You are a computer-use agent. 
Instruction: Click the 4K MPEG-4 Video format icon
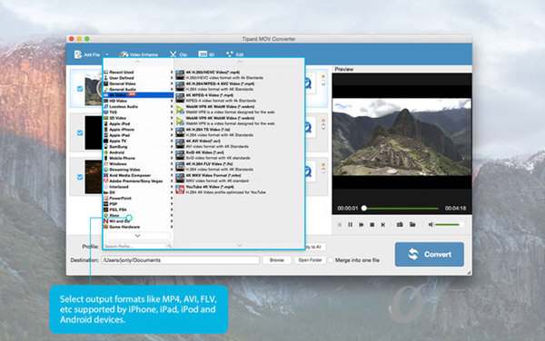pos(180,98)
